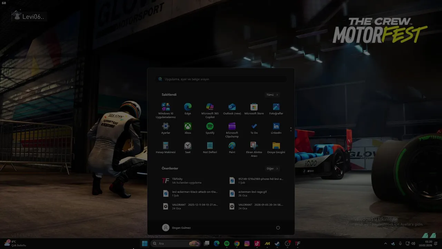Launch Paint from pinned apps
442x249 pixels.
click(232, 148)
